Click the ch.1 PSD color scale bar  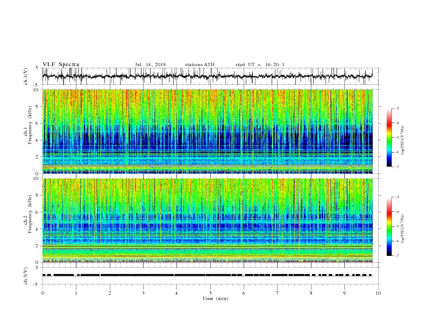[389, 137]
